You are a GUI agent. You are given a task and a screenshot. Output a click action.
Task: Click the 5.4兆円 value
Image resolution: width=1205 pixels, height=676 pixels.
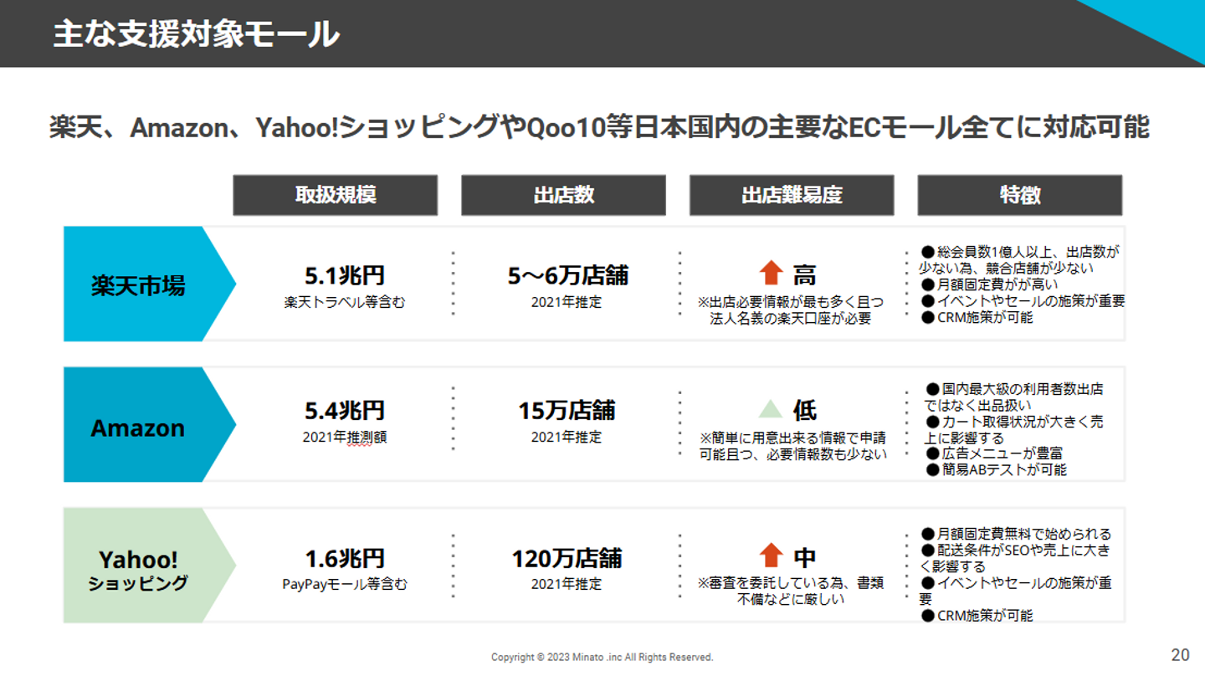point(345,411)
